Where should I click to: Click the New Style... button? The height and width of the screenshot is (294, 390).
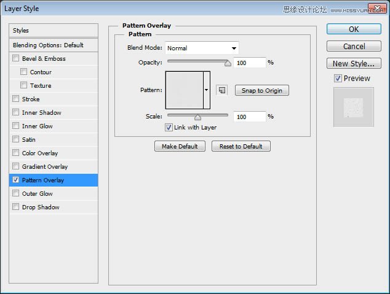click(x=354, y=63)
